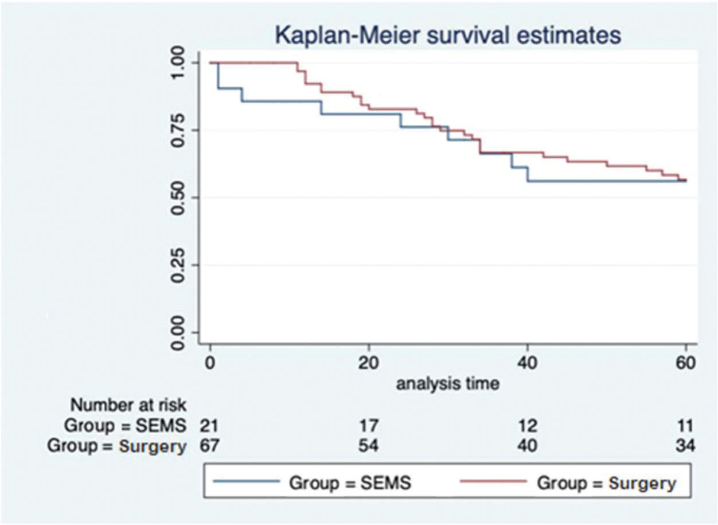Select the 'Group = Surgery' legend label

[606, 483]
